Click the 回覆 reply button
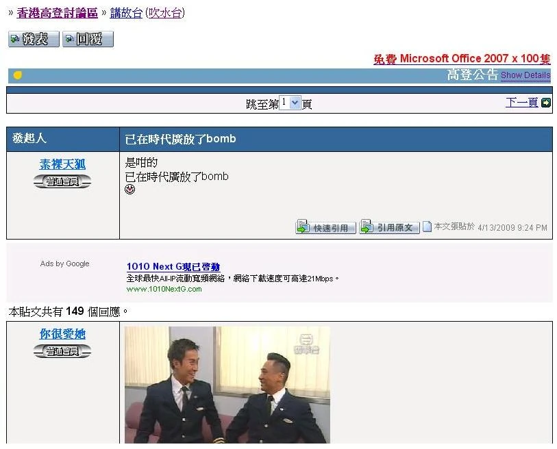Image resolution: width=557 pixels, height=449 pixels. tap(88, 39)
